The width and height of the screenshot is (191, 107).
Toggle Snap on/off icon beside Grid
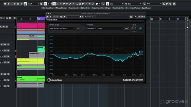107,4
